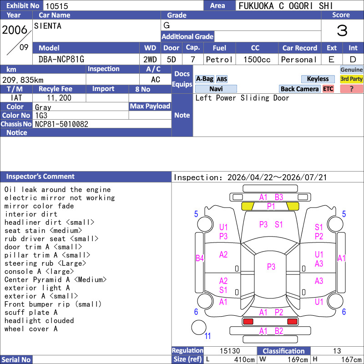Select comment headlight clouded
364x364 pixels.
[x=39, y=321]
